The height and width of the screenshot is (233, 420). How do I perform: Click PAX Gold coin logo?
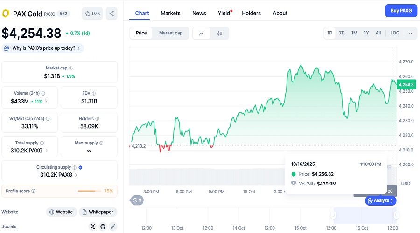pos(6,14)
